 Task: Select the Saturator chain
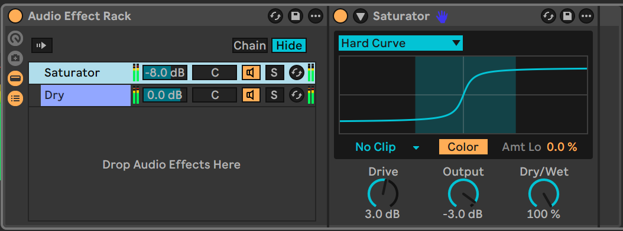(x=80, y=73)
